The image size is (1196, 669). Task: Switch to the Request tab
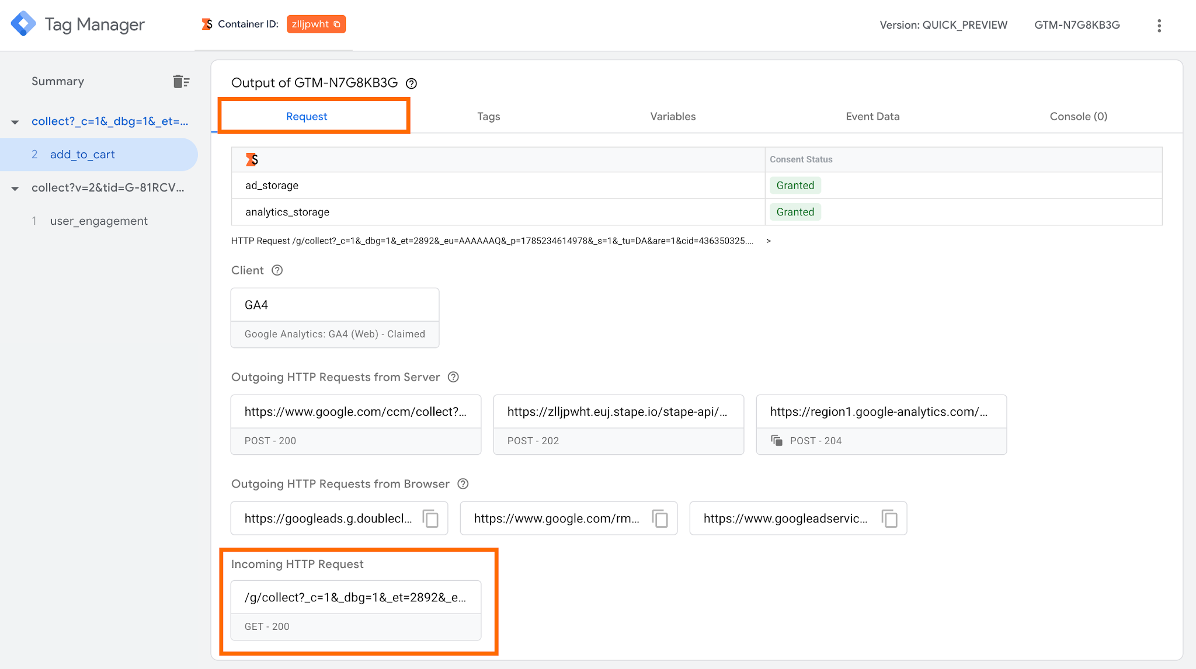click(x=307, y=116)
